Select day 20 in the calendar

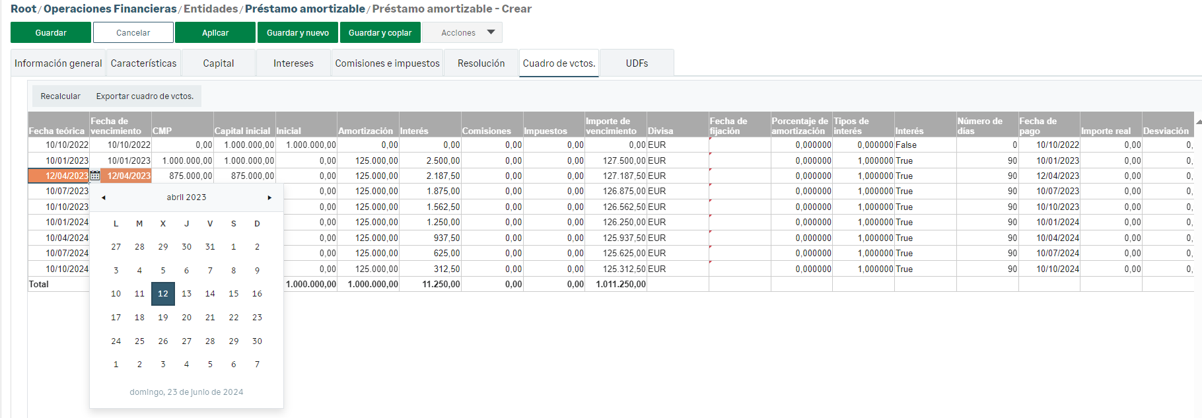click(x=186, y=318)
